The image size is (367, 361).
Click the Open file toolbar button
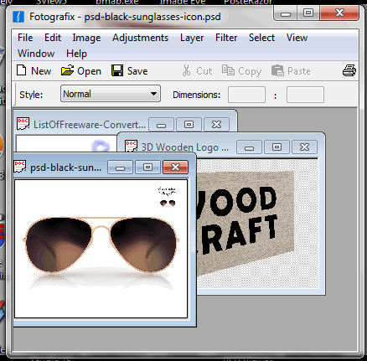point(81,71)
